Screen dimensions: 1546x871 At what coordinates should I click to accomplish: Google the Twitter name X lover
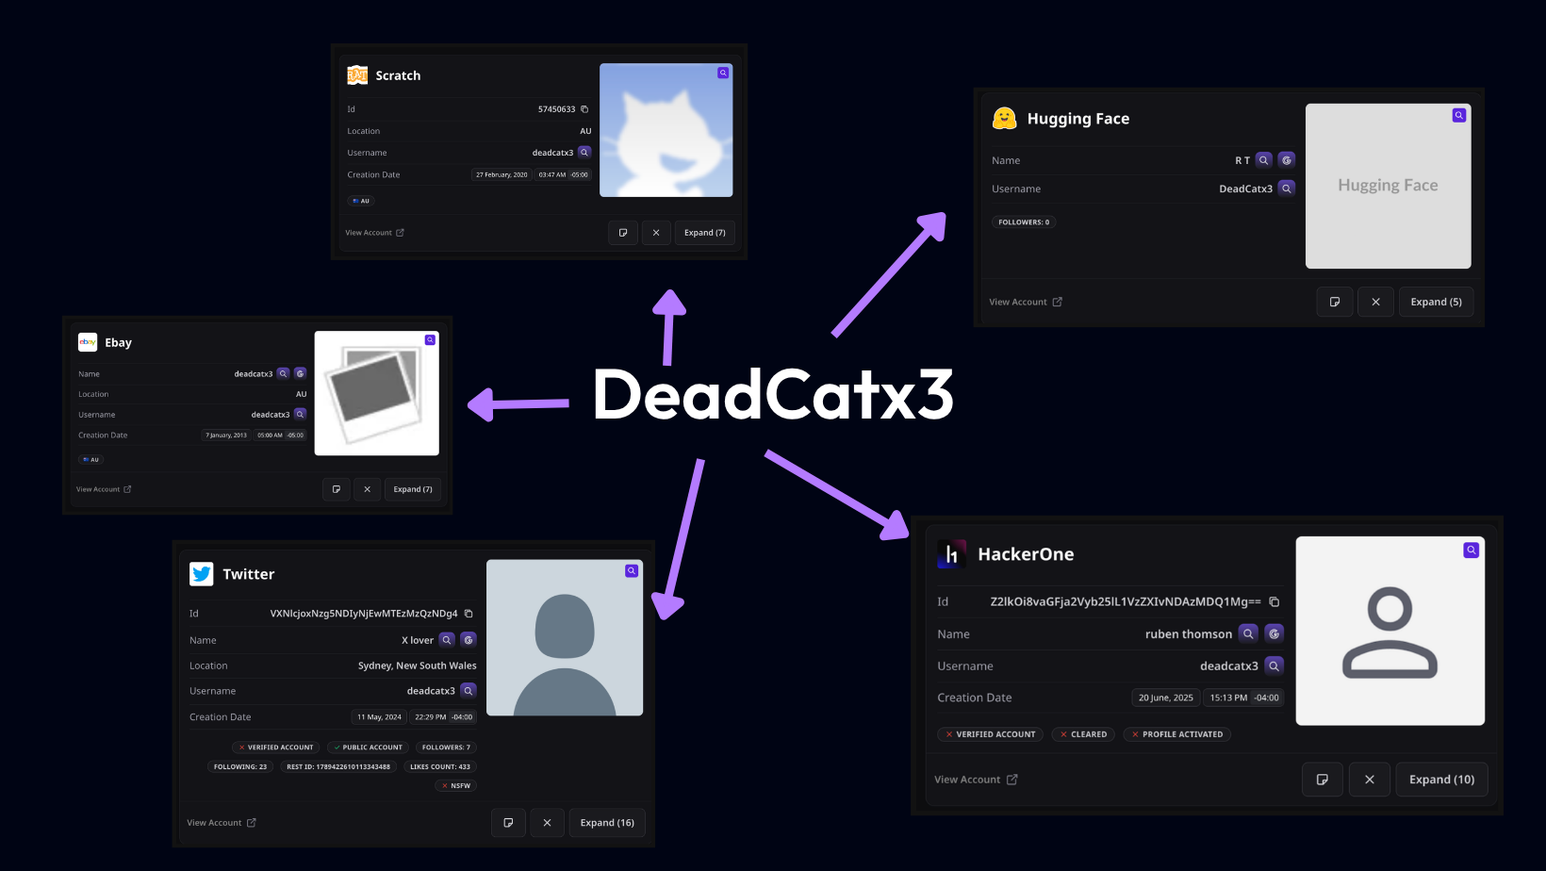click(x=469, y=640)
